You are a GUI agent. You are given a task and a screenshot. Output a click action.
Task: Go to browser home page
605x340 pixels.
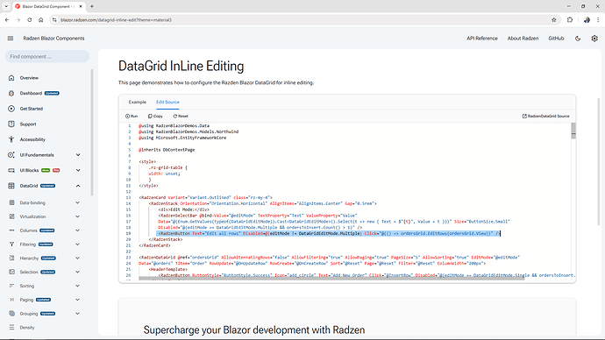[x=41, y=20]
